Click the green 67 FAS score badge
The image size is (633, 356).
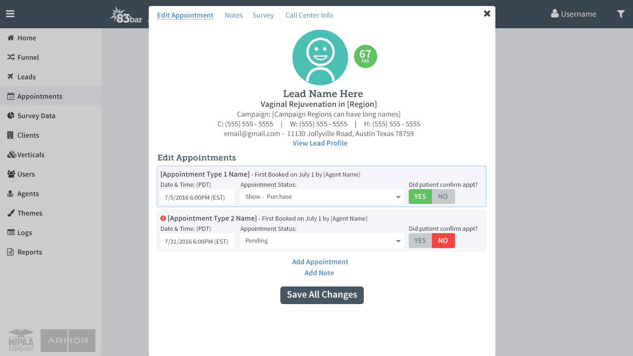click(x=366, y=56)
